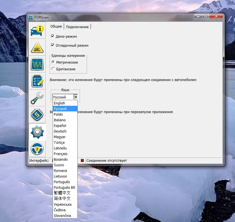Toggle the Отладочный режим checkbox

click(x=53, y=45)
